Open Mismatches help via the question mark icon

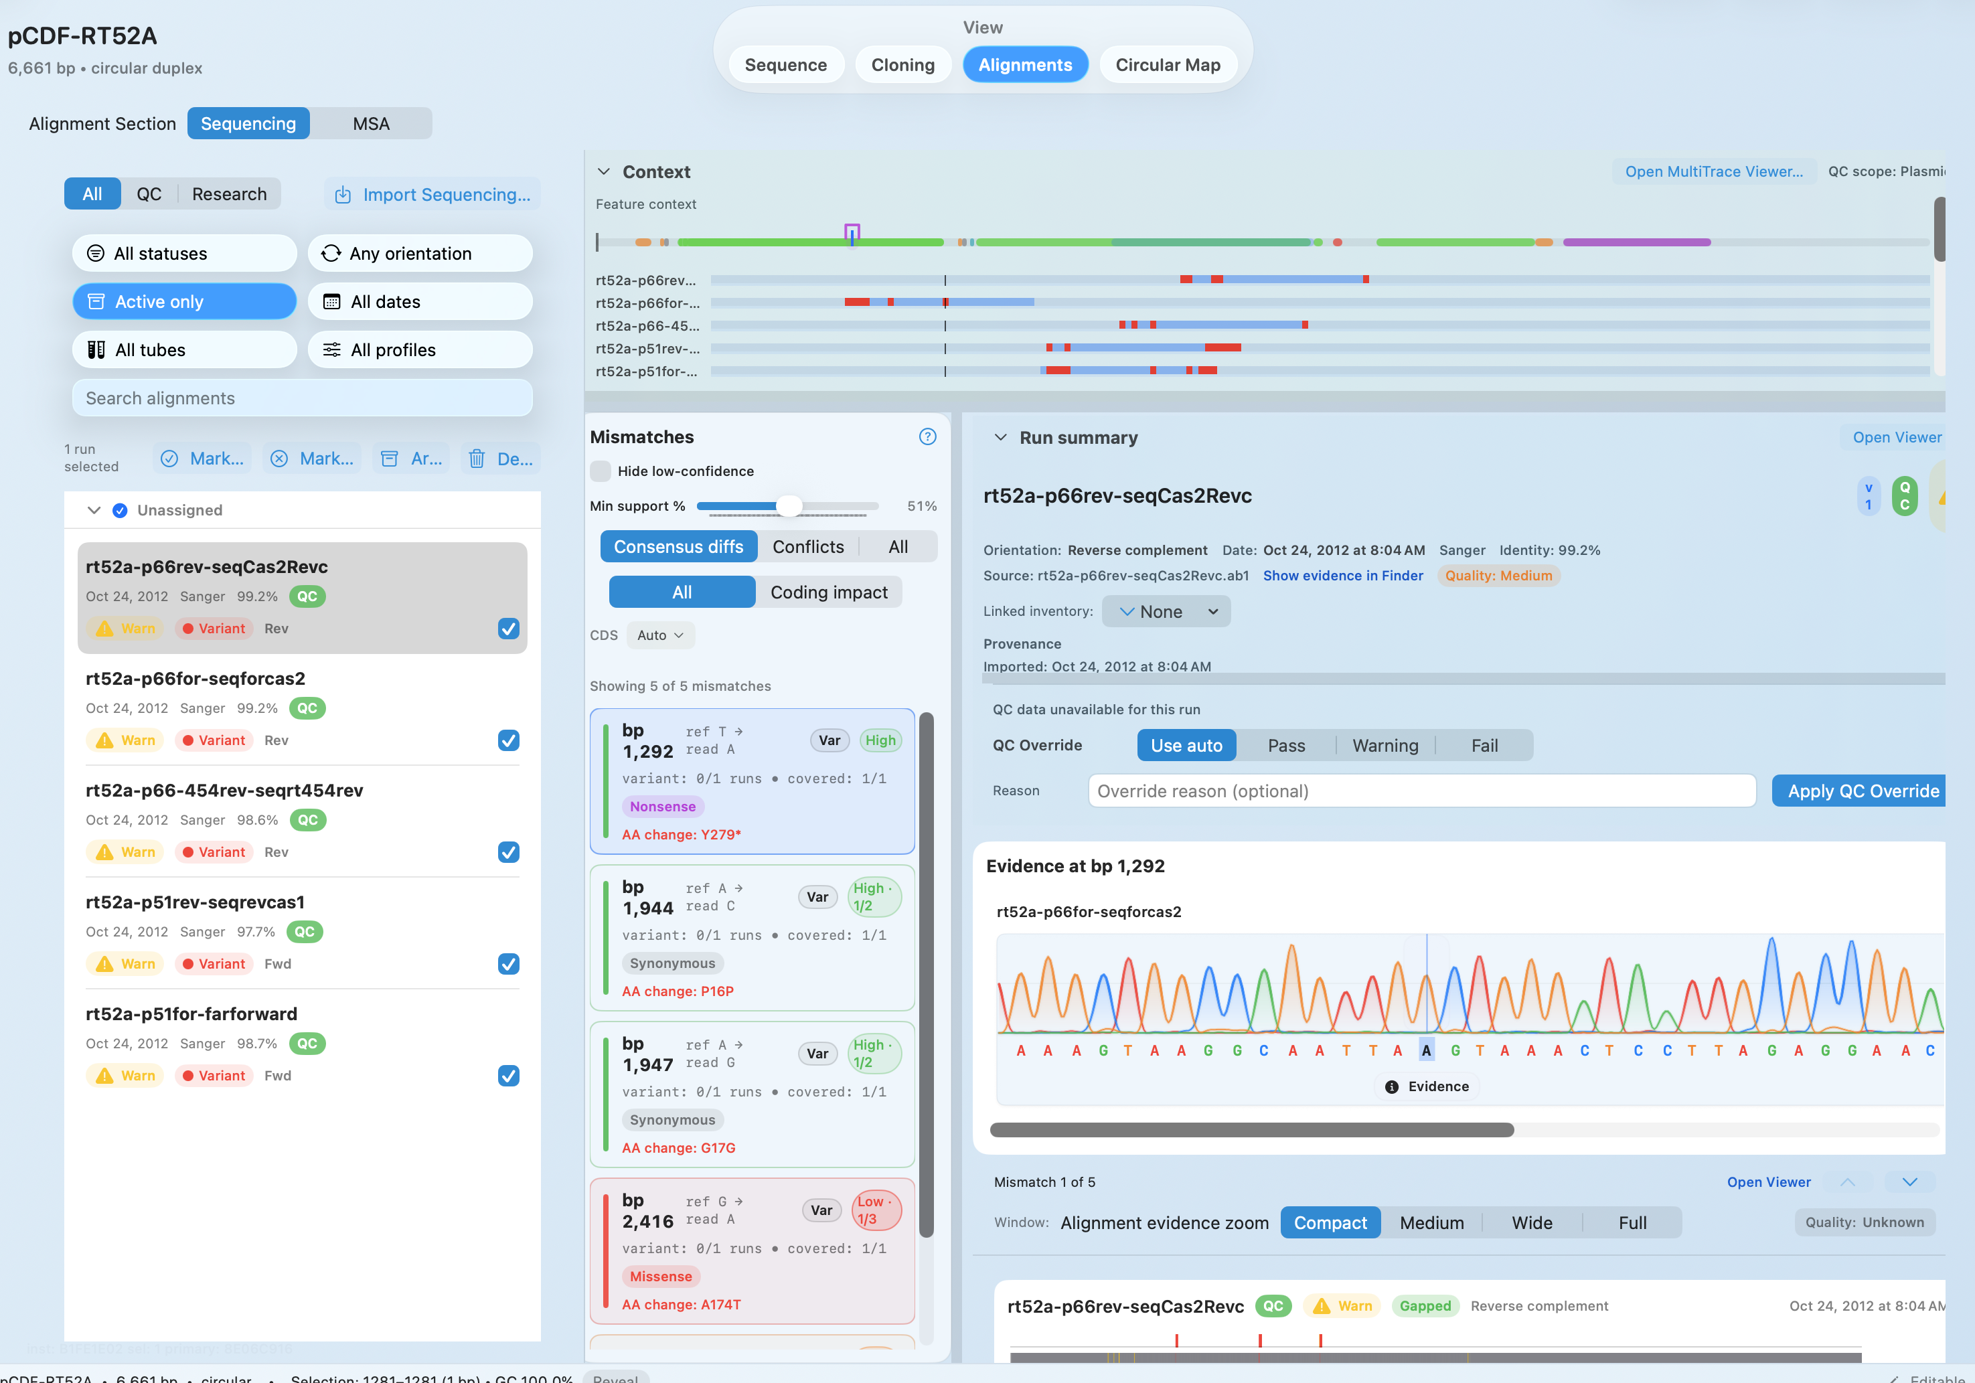point(927,437)
